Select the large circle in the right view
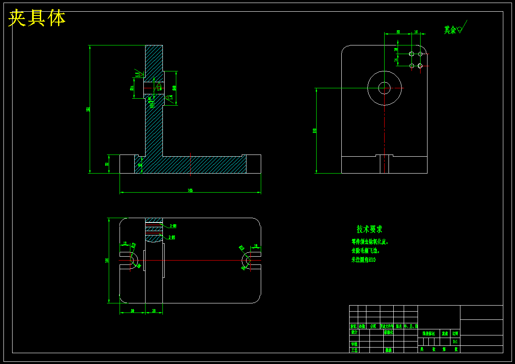The image size is (515, 364). click(x=384, y=88)
